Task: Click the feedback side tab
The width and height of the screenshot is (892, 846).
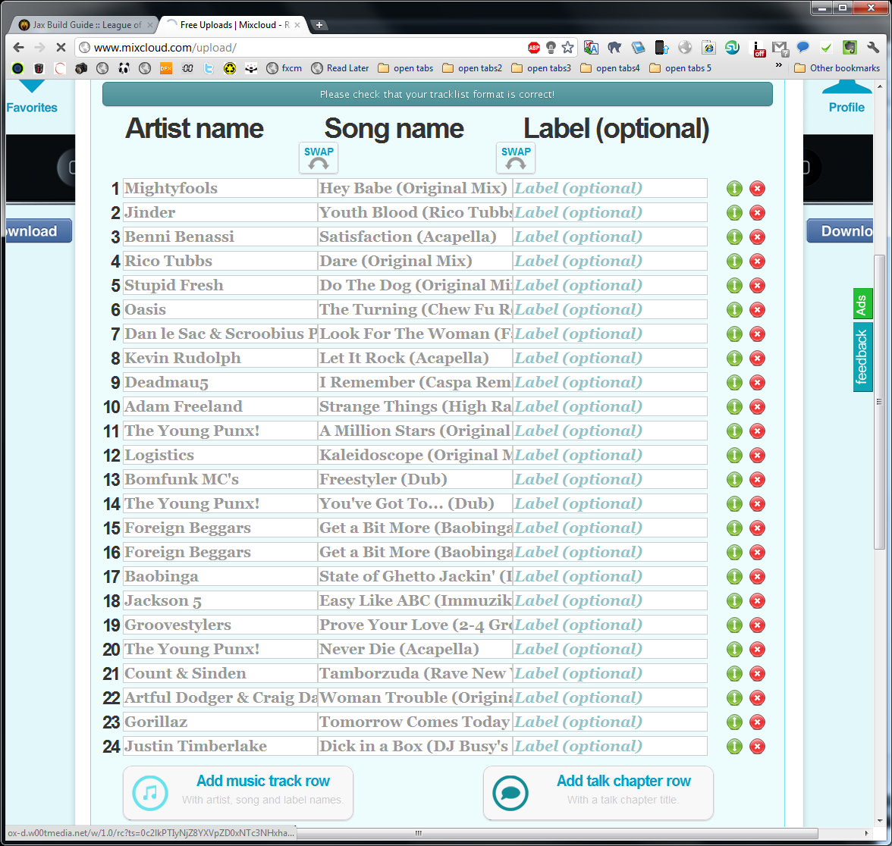Action: point(862,357)
